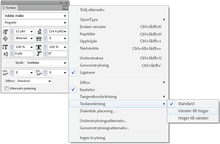The image size is (220, 144).
Task: Select Dölj alternativ from the menu
Action: (x=119, y=10)
